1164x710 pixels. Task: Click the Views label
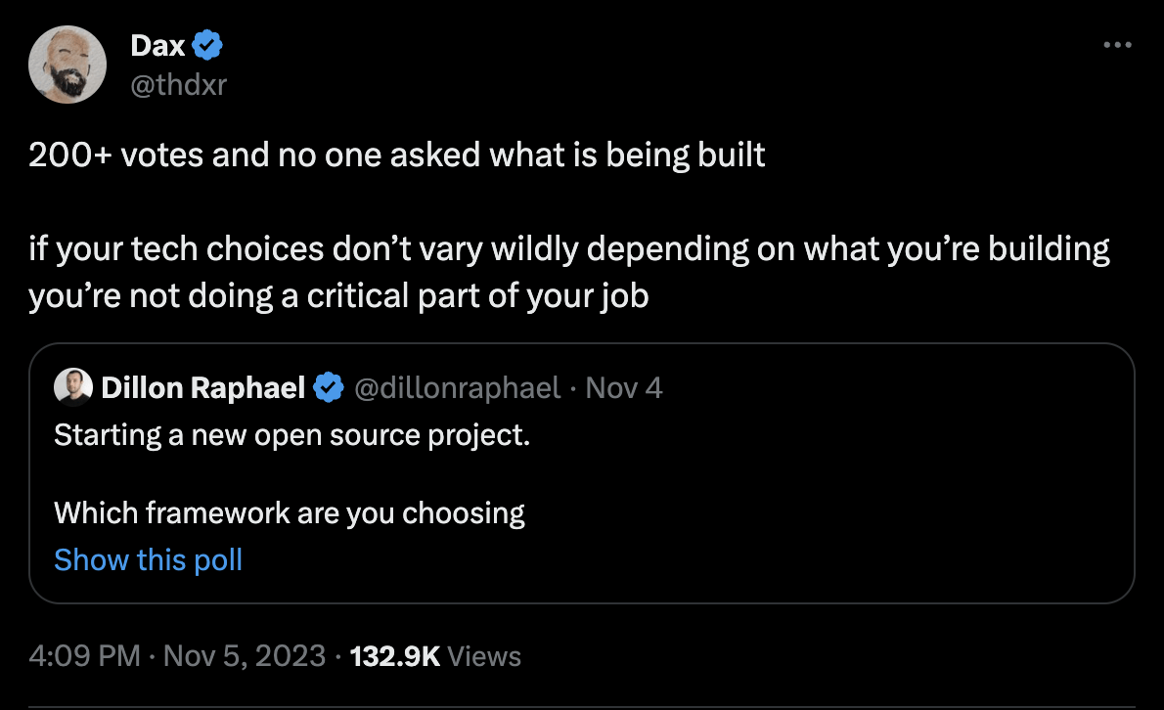click(x=485, y=655)
